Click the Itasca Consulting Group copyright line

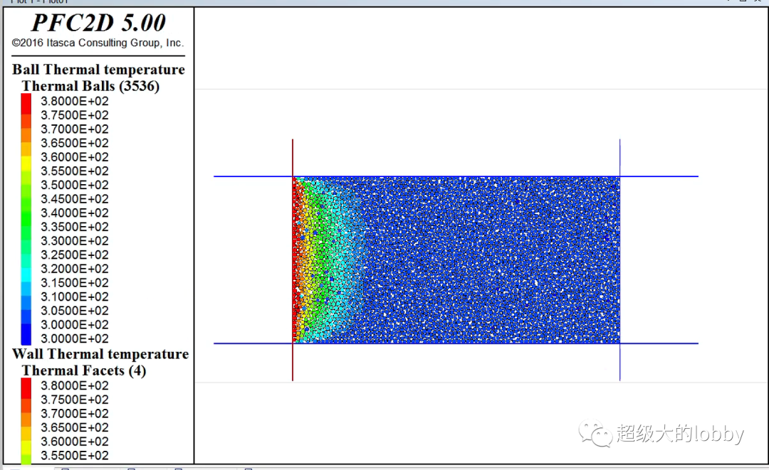pyautogui.click(x=98, y=43)
